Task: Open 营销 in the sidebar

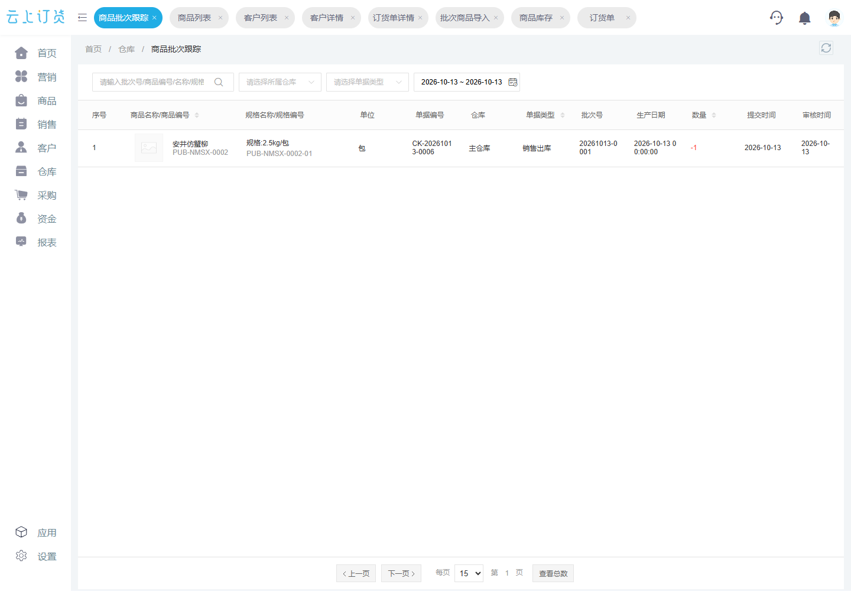Action: tap(35, 77)
